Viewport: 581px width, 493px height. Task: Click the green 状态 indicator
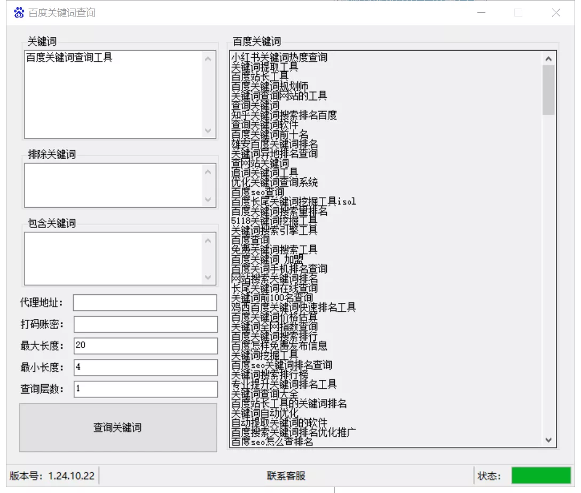pyautogui.click(x=541, y=475)
